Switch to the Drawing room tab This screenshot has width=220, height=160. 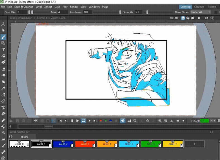click(185, 7)
